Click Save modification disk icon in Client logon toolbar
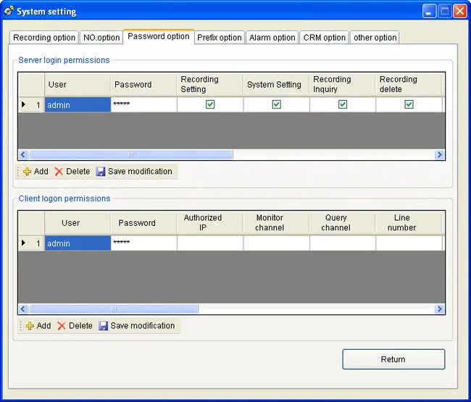The height and width of the screenshot is (402, 471). (103, 326)
